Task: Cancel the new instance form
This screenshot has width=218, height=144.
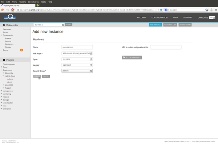Action: tap(46, 76)
